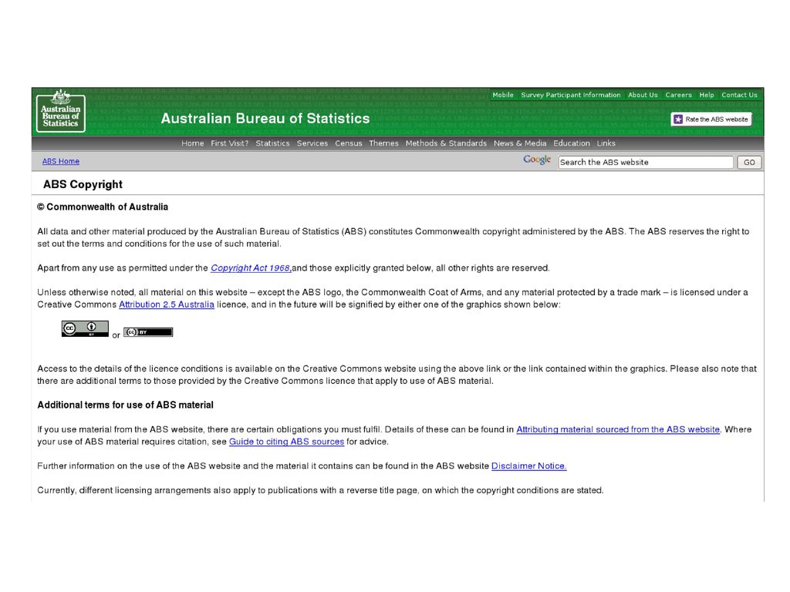Open the Mobile link in top bar

point(503,95)
